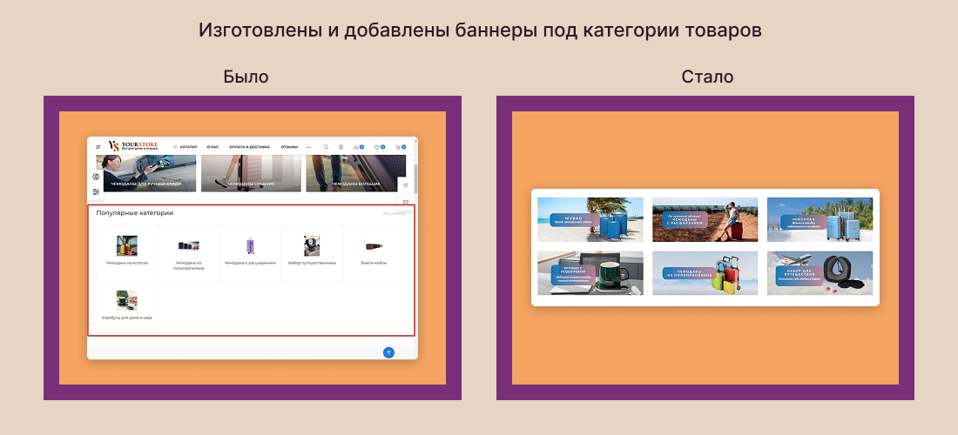
Task: Click the Стало label
Action: (x=707, y=77)
